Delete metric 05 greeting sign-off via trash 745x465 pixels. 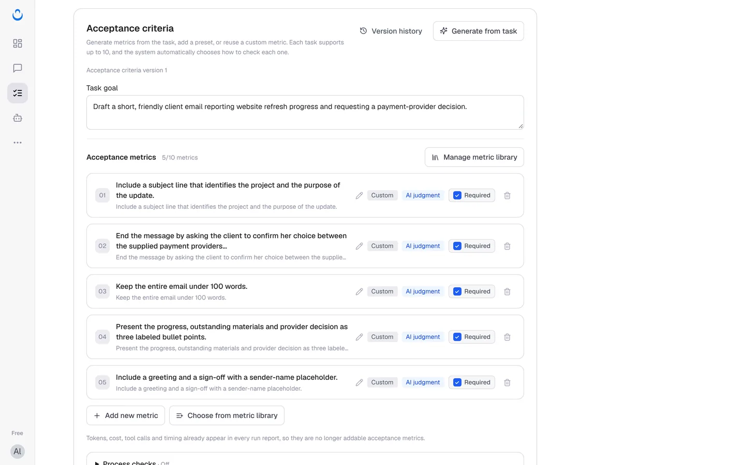507,382
